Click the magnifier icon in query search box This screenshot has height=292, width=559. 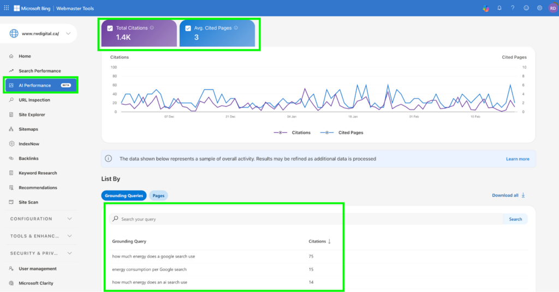pos(115,219)
